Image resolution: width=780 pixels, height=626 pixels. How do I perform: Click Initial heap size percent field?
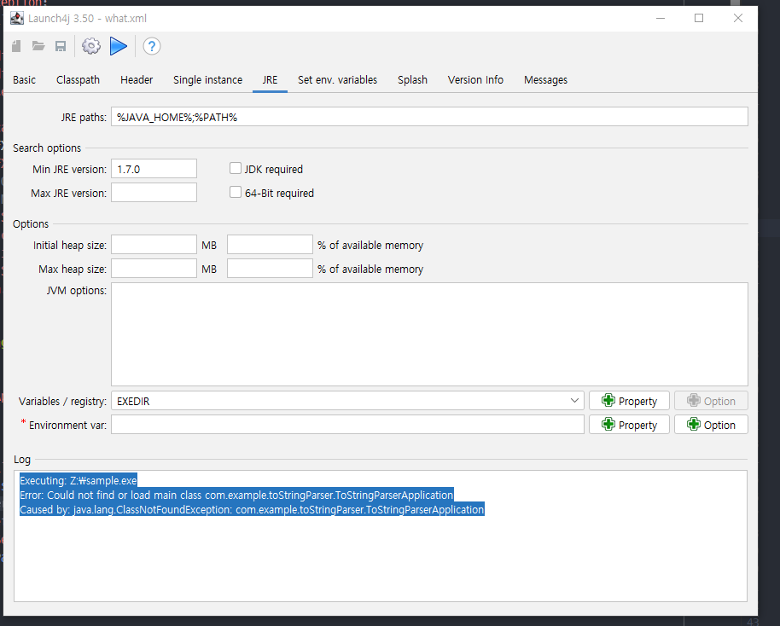click(270, 245)
